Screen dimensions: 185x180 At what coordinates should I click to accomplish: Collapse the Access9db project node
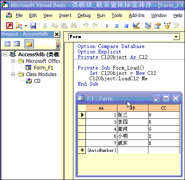(5, 54)
